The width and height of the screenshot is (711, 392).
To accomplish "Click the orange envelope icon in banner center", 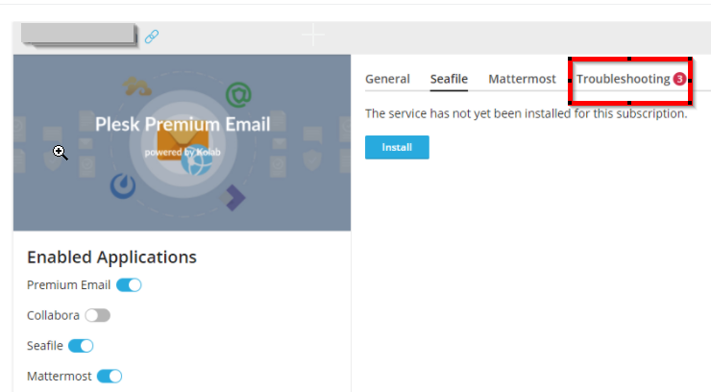I will [183, 141].
